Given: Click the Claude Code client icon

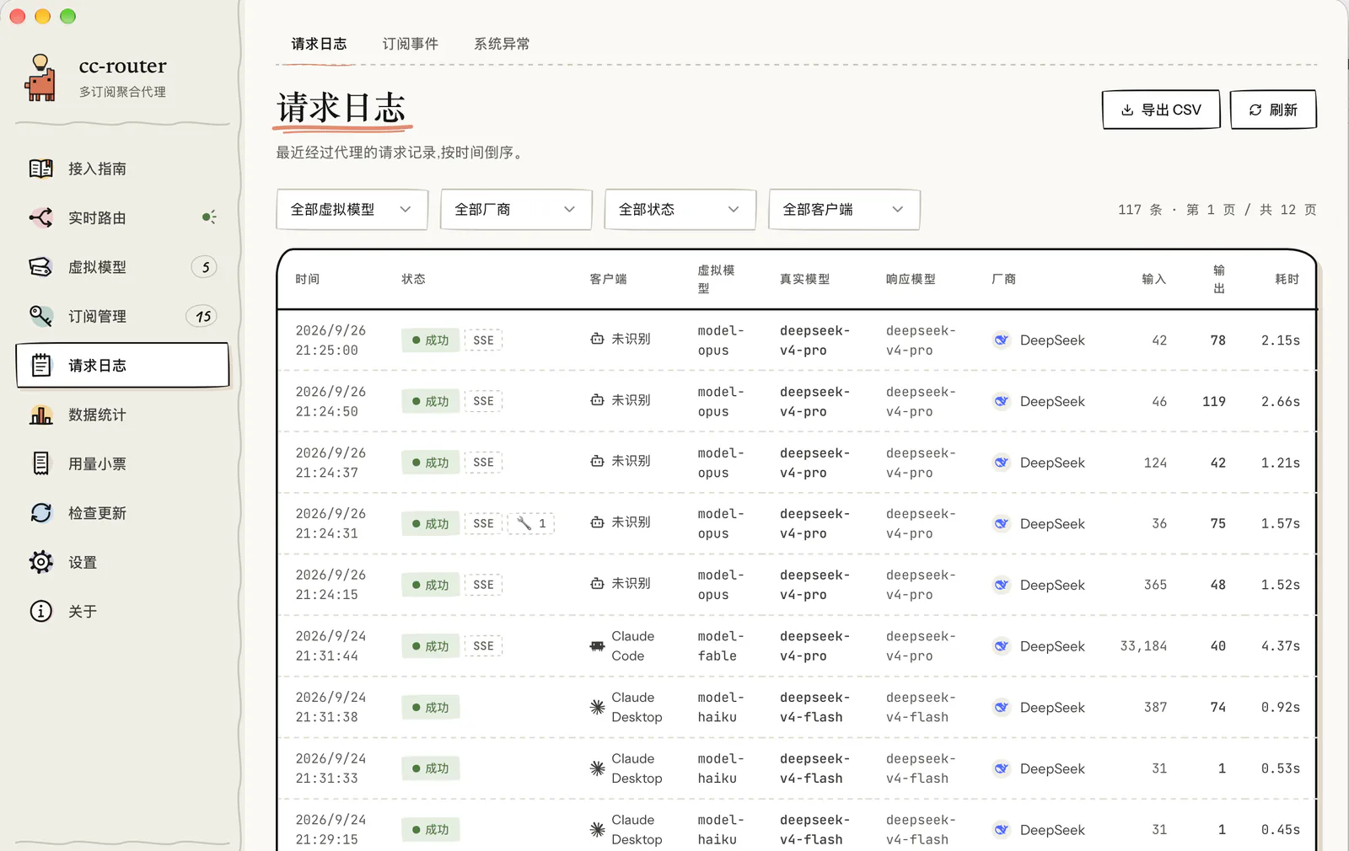Looking at the screenshot, I should point(597,646).
